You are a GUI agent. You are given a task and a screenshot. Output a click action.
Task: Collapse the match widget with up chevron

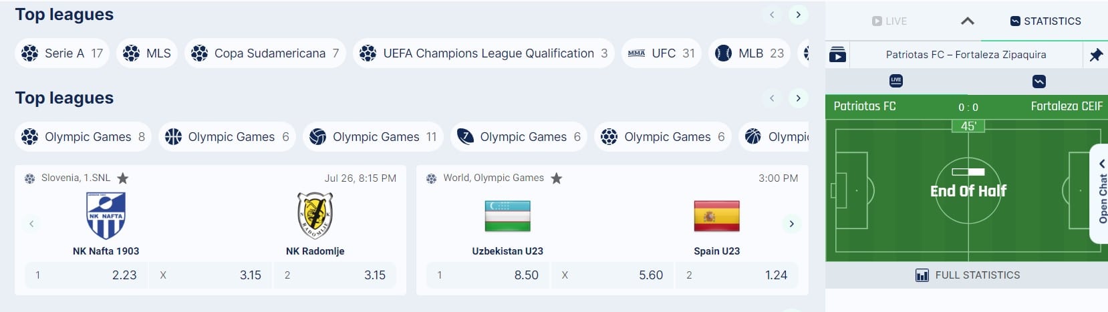click(x=967, y=21)
